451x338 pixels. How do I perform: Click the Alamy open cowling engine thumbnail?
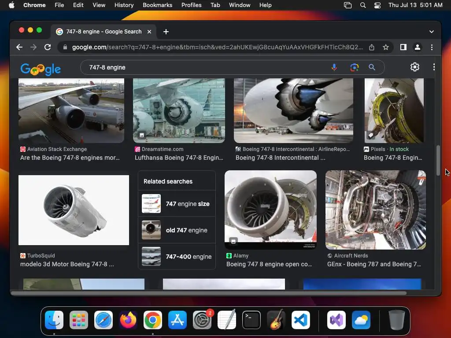[x=271, y=210]
